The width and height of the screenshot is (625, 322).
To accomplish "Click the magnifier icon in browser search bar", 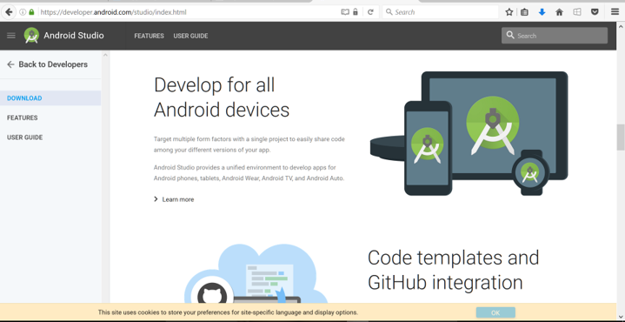I will (389, 12).
